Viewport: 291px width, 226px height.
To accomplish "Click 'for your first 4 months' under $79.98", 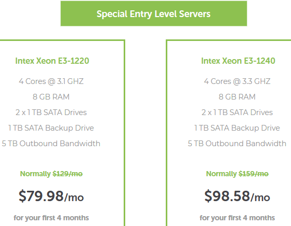I will coord(51,218).
